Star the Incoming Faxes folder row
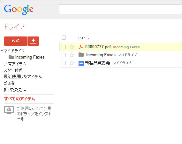Viewport: 182px width, 144px height. [x=72, y=55]
